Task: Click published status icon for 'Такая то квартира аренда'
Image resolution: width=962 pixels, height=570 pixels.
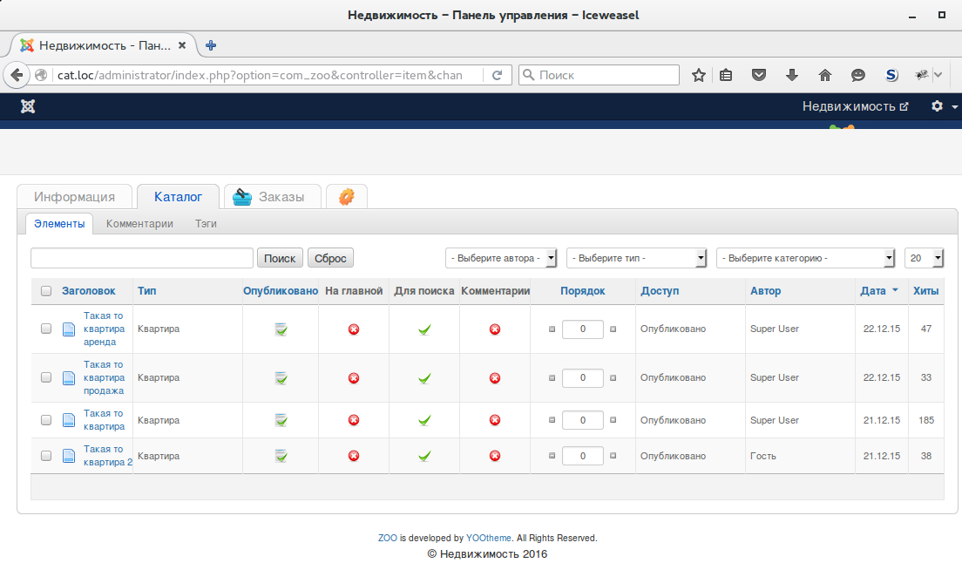Action: tap(281, 329)
